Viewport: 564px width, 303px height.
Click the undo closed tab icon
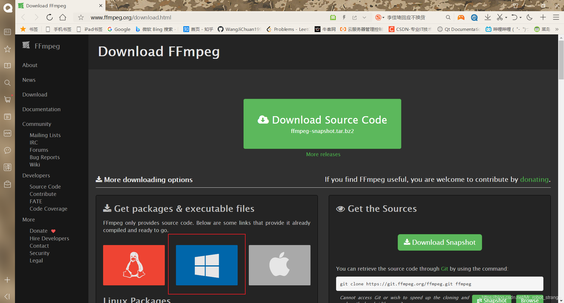[514, 17]
